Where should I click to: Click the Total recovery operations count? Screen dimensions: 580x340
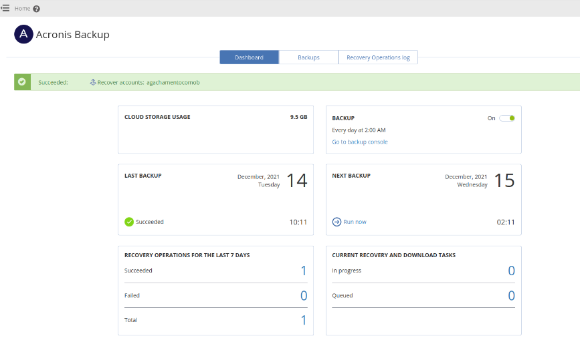coord(304,320)
